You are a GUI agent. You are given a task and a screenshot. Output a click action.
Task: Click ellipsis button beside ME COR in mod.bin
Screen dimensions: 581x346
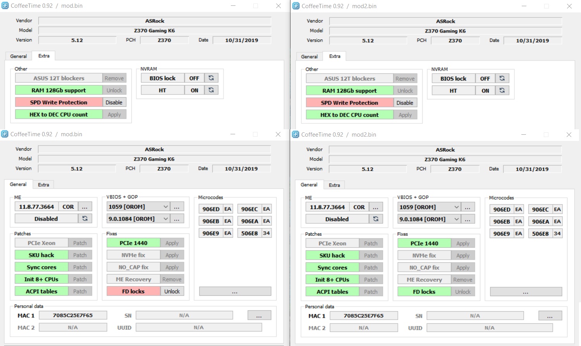[x=85, y=207]
